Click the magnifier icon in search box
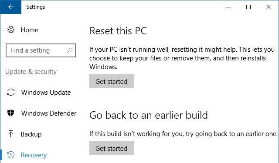Image resolution: width=279 pixels, height=163 pixels. [x=70, y=50]
